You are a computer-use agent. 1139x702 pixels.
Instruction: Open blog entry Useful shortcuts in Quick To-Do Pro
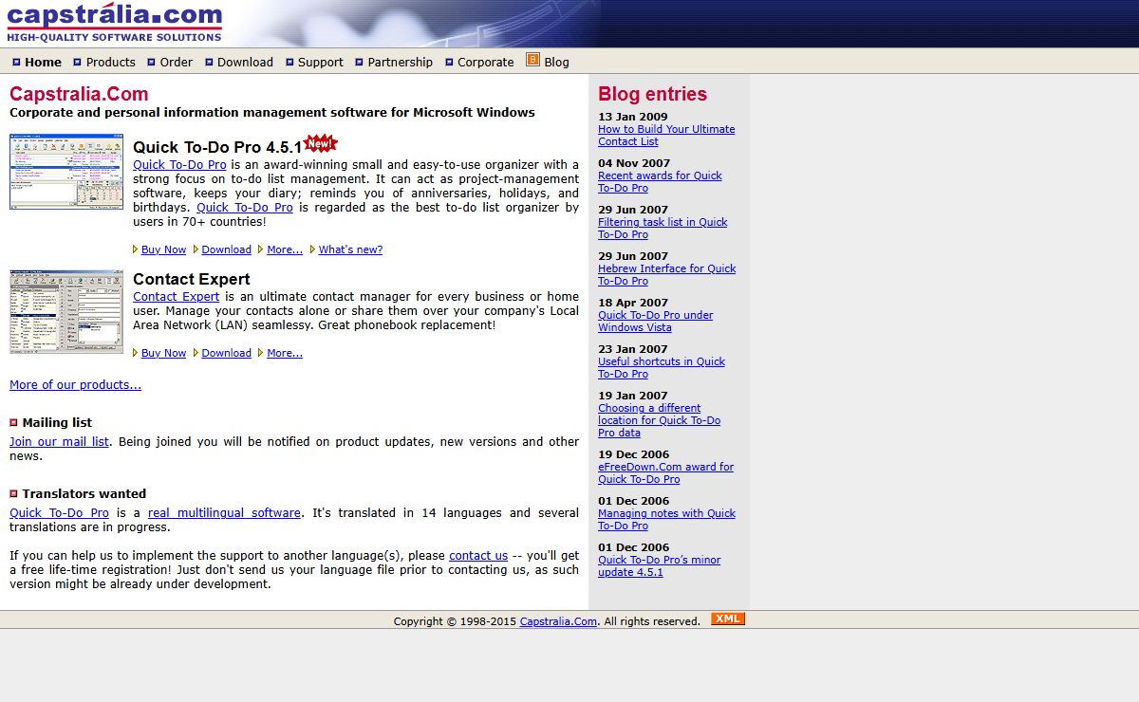pyautogui.click(x=662, y=367)
